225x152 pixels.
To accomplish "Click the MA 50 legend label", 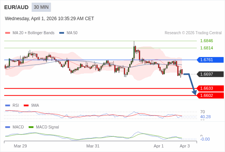I will pyautogui.click(x=72, y=33).
